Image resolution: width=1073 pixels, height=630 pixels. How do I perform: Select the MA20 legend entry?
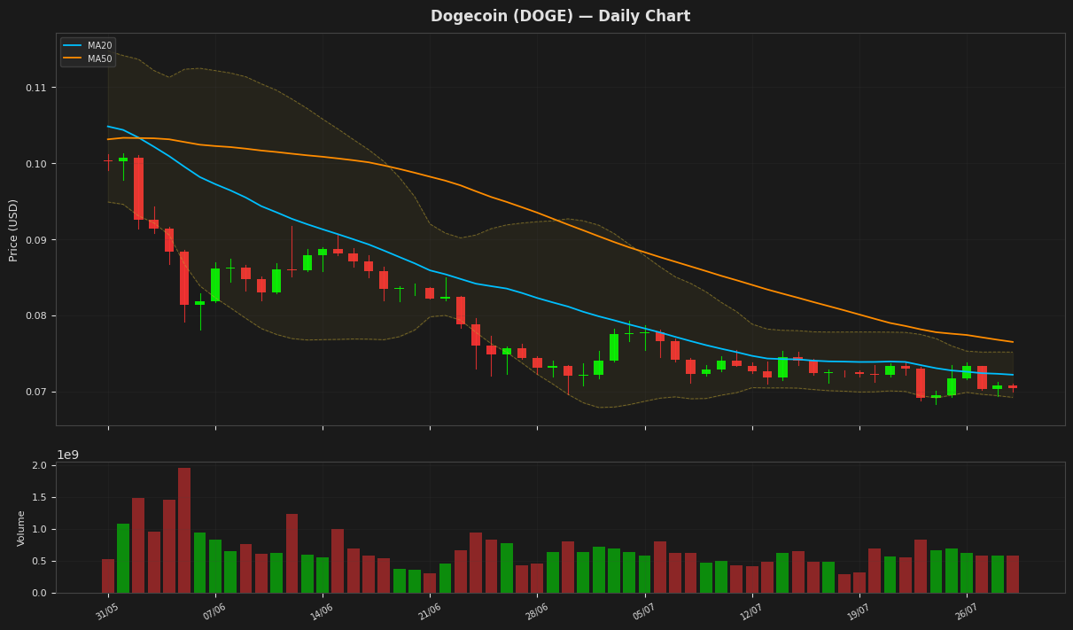[x=88, y=46]
